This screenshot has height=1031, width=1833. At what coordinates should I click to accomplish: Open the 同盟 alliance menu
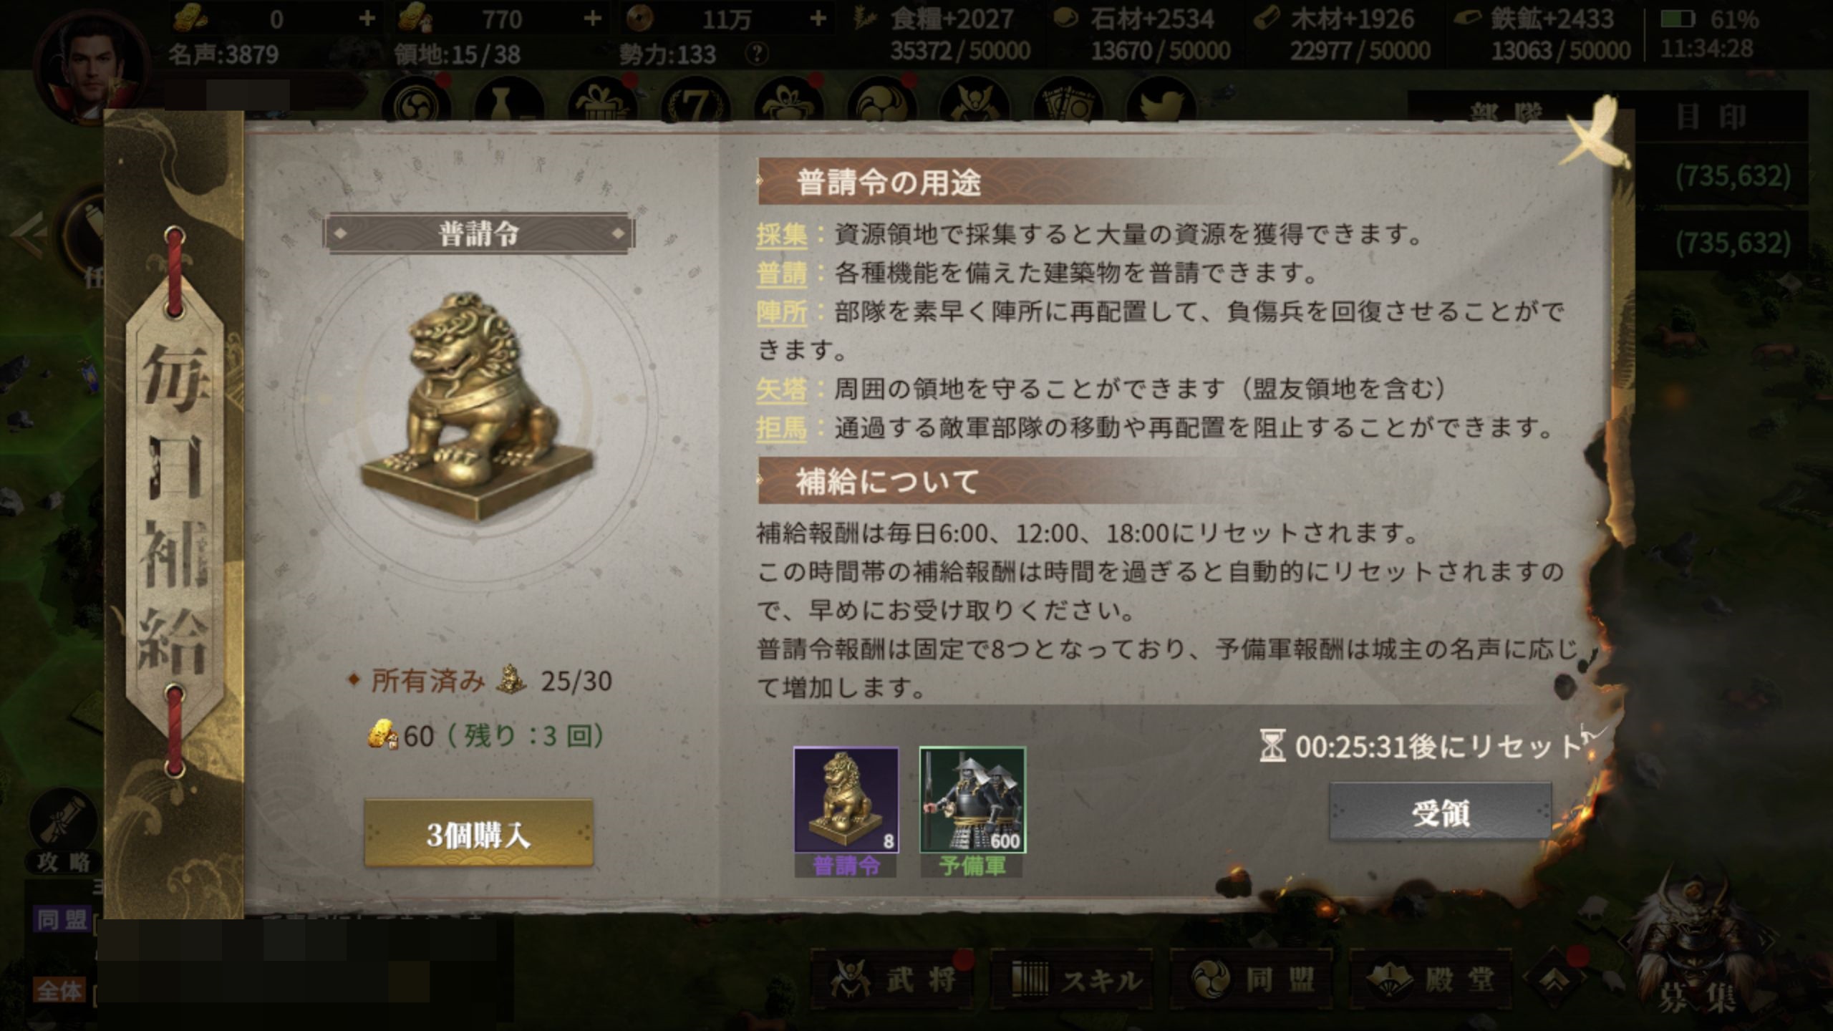click(x=1252, y=979)
